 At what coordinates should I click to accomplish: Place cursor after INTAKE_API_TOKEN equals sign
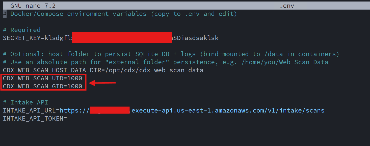click(x=68, y=119)
